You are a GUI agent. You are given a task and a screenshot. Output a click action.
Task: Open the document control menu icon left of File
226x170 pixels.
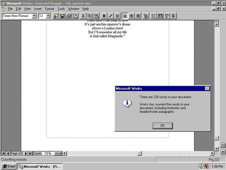[4, 9]
